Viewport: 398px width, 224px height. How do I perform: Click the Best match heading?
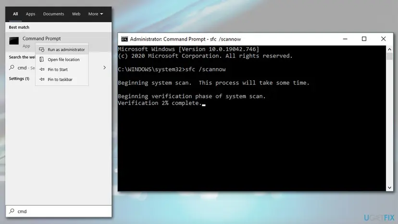[19, 27]
